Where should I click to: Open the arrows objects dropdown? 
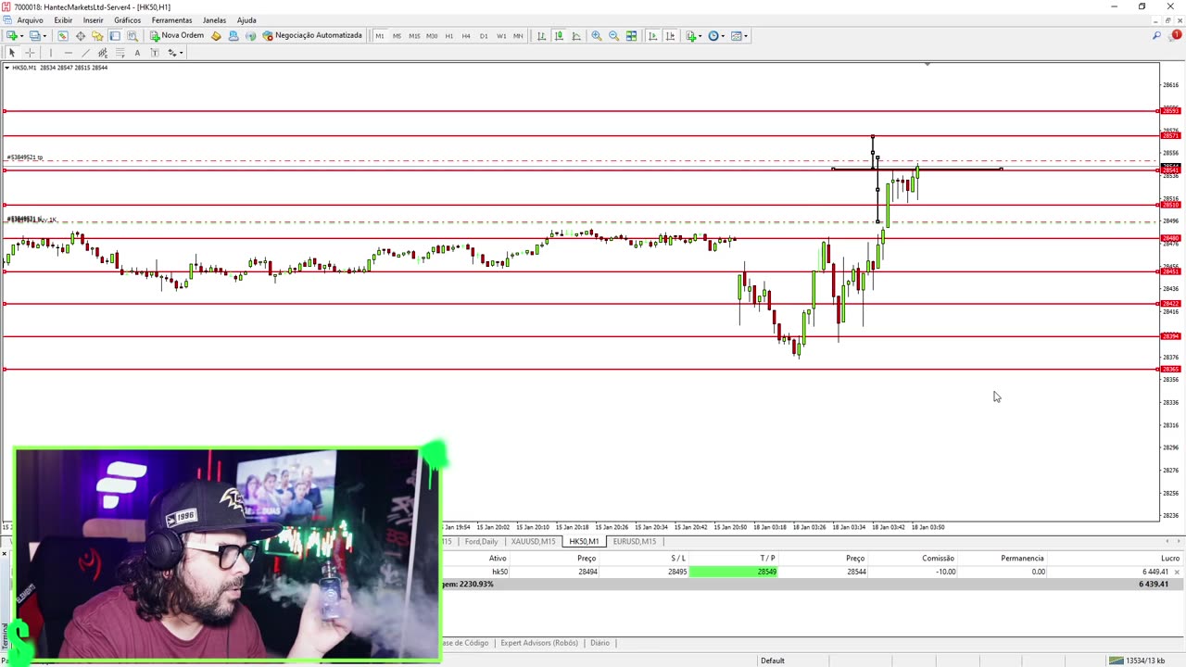pos(175,53)
